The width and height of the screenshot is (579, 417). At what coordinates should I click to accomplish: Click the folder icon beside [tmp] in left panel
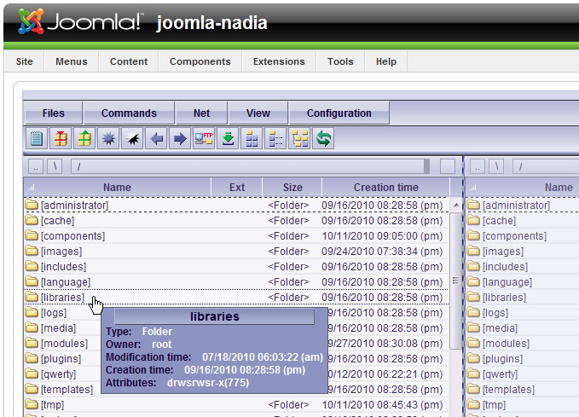click(32, 404)
